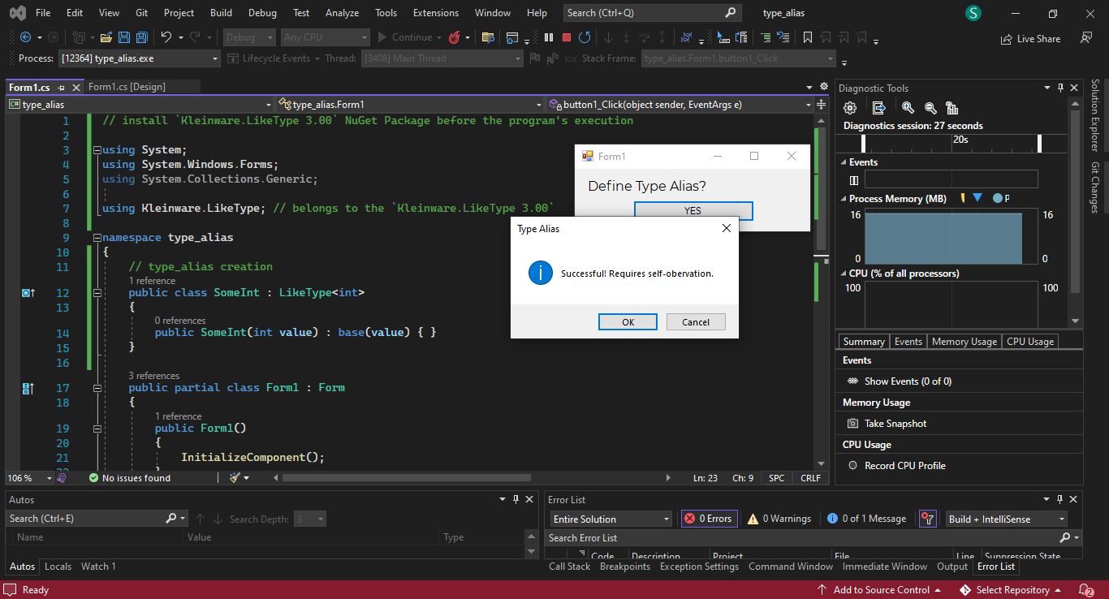The width and height of the screenshot is (1109, 599).
Task: Click the Break All pause icon
Action: click(x=549, y=37)
